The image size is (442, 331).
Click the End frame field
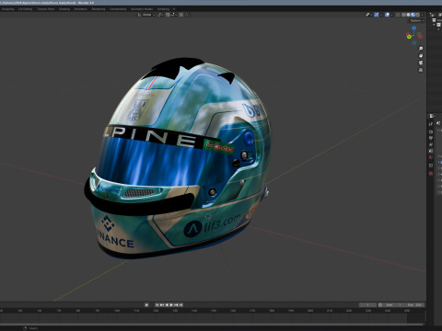point(414,305)
